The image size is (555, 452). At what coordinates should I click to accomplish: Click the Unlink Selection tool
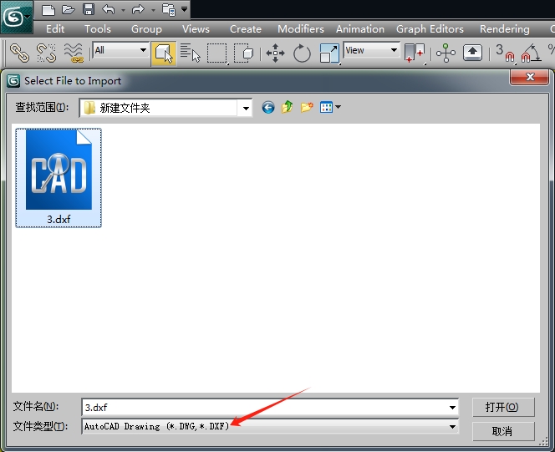point(46,53)
